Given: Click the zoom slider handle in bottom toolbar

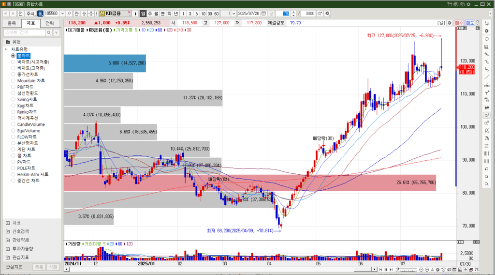Looking at the screenshot, I should click(398, 269).
